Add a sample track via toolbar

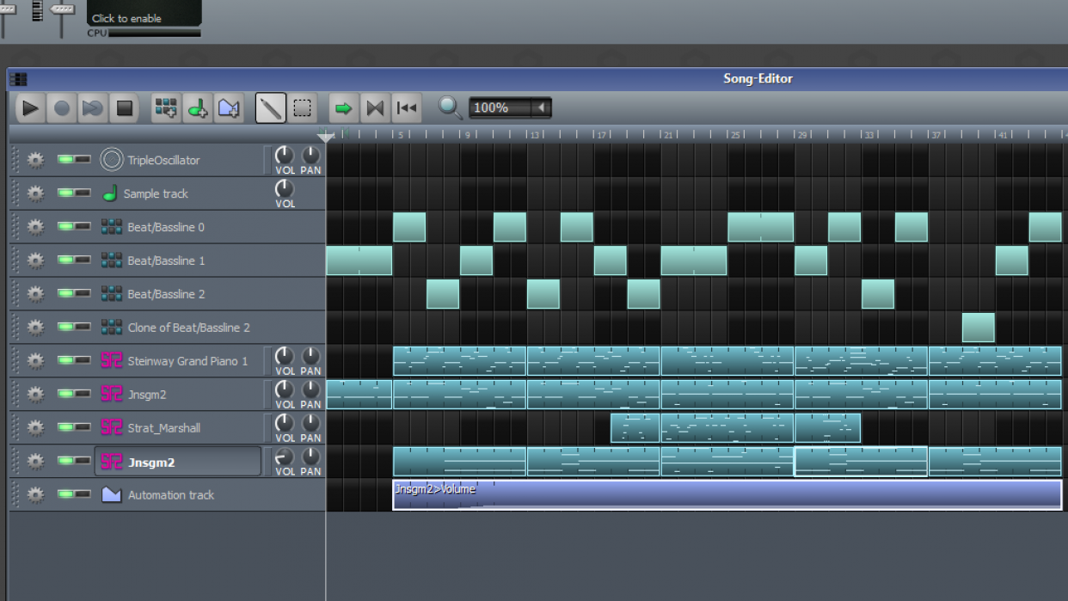point(198,108)
